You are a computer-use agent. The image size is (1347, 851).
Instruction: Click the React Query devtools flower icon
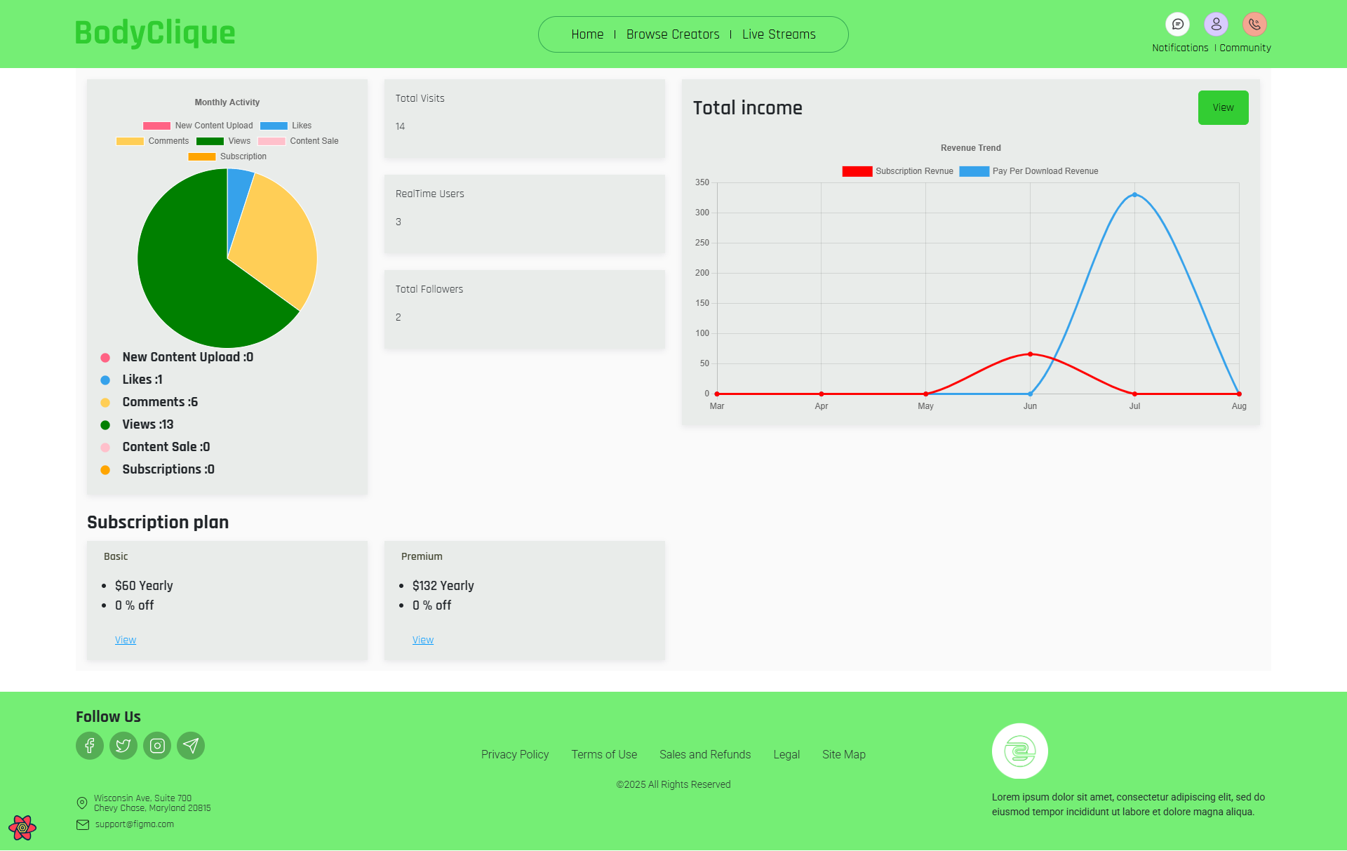click(22, 828)
